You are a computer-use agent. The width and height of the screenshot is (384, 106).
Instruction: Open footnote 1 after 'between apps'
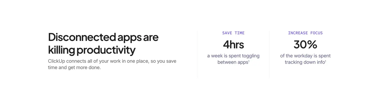249,61
